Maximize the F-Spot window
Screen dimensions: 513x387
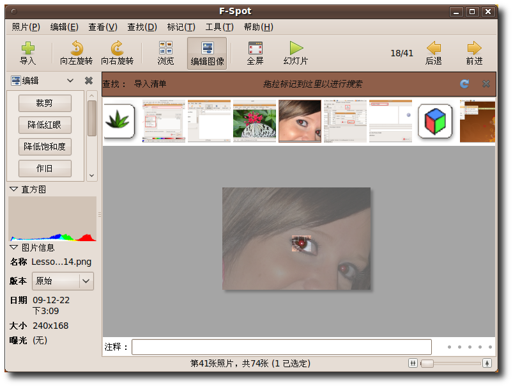click(472, 12)
